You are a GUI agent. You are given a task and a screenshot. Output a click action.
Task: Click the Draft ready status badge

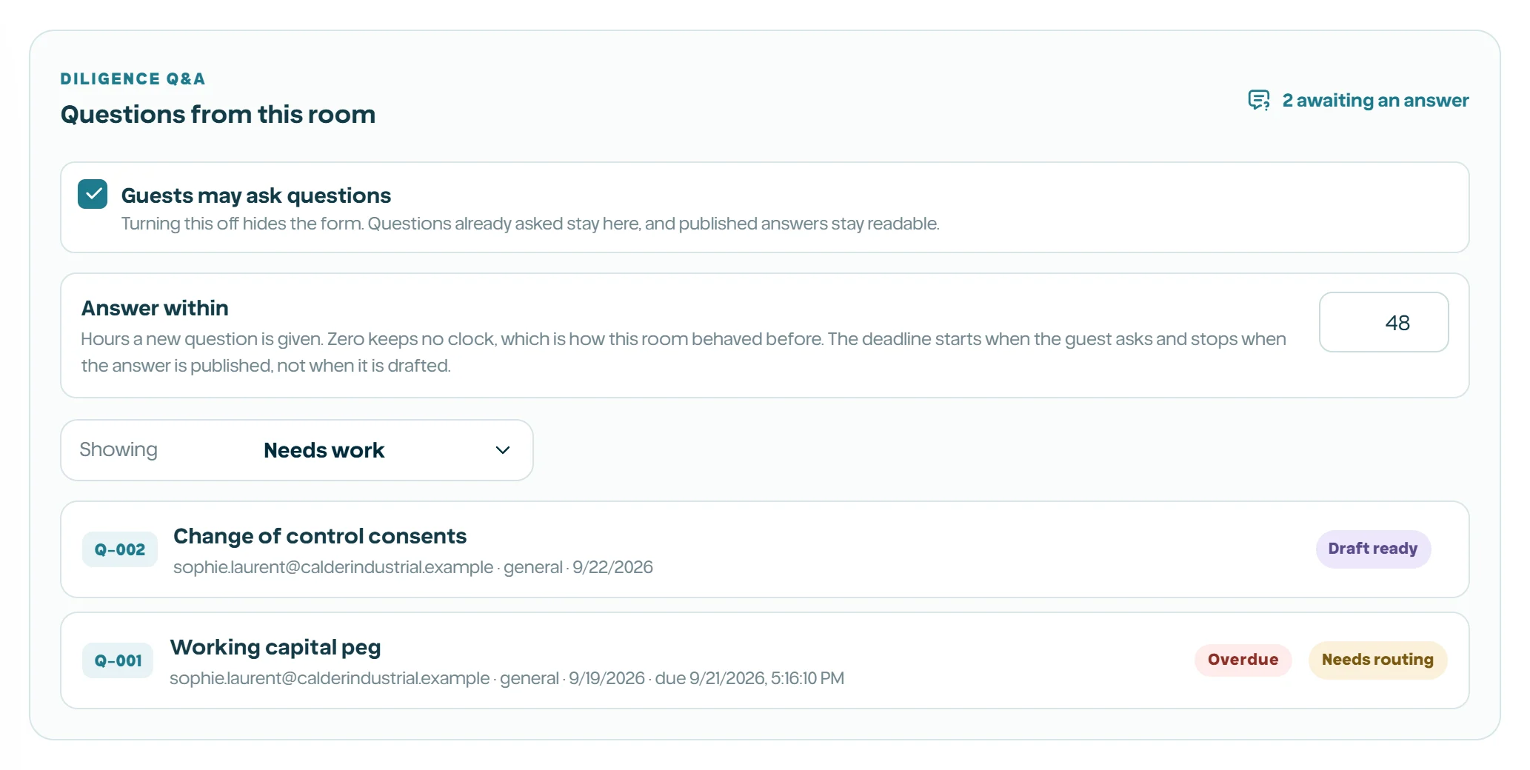click(x=1373, y=549)
